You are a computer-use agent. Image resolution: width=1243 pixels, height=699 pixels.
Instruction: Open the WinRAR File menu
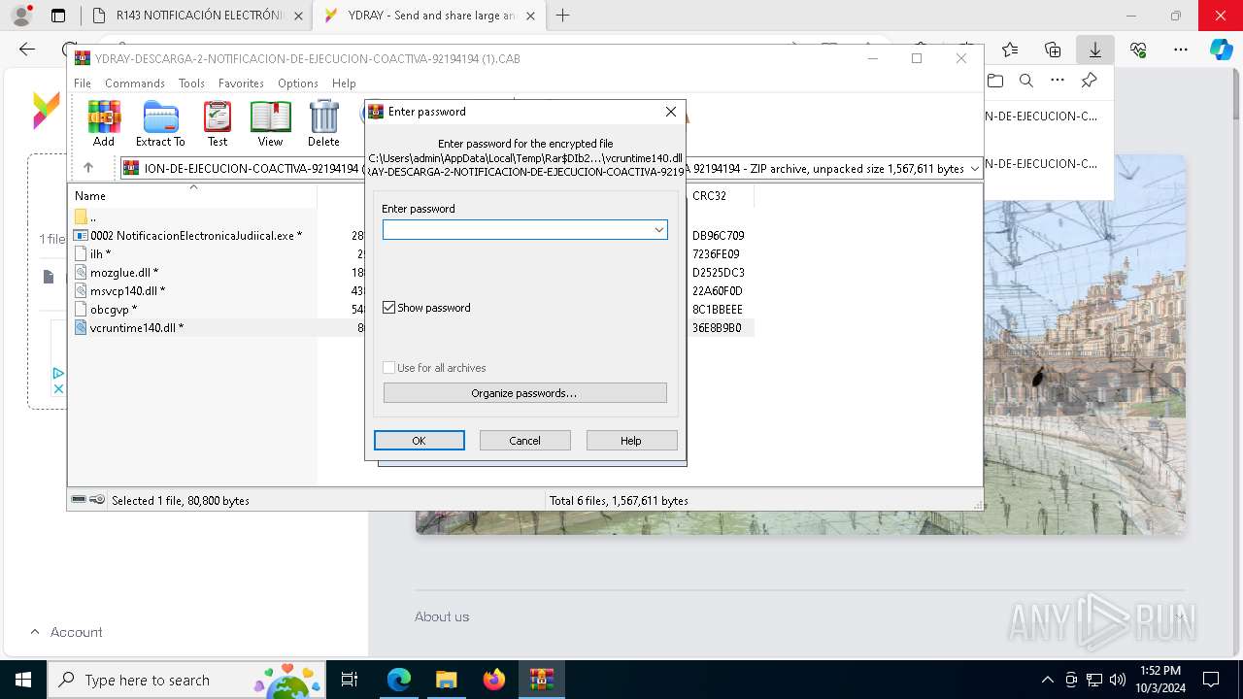pyautogui.click(x=83, y=83)
